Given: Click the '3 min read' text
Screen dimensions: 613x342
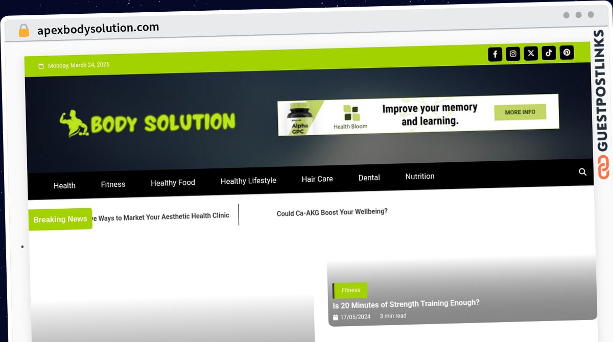Looking at the screenshot, I should 393,316.
